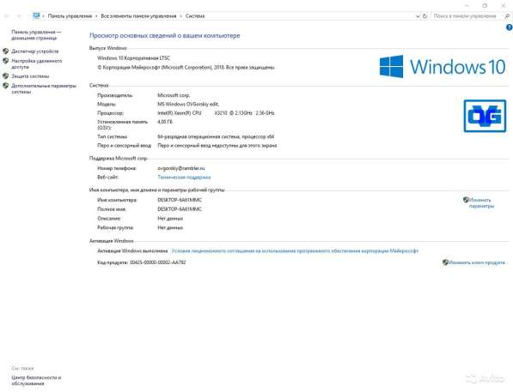Open 'Дополнительные параметры системы' link
513x392 pixels.
[44, 89]
